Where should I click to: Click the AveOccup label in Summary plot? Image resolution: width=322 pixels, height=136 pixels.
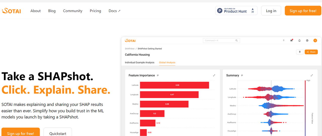[232, 114]
